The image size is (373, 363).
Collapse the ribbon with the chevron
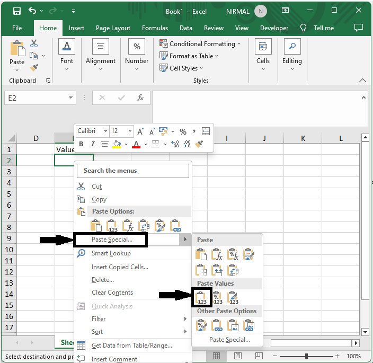(x=362, y=81)
